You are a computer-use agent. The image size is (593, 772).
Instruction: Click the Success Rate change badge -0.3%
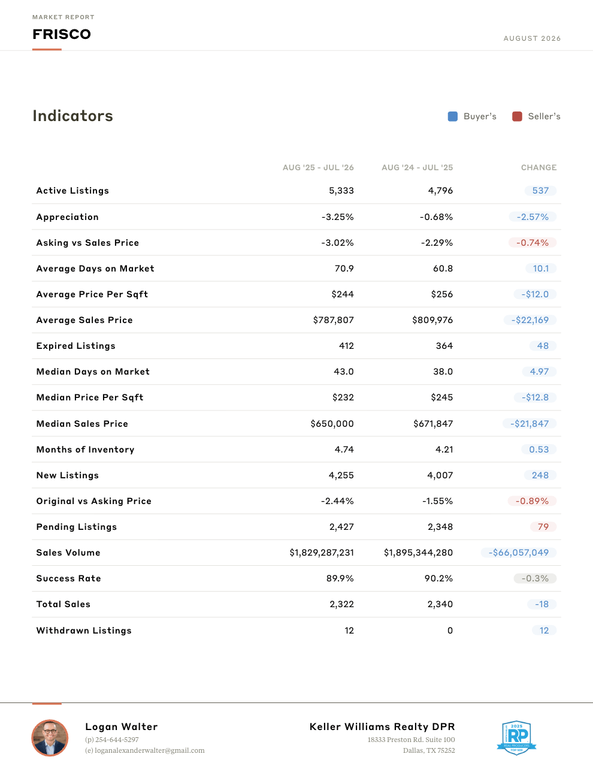pyautogui.click(x=535, y=578)
